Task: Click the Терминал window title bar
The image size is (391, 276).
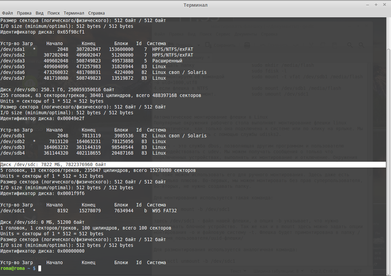Action: coord(195,5)
